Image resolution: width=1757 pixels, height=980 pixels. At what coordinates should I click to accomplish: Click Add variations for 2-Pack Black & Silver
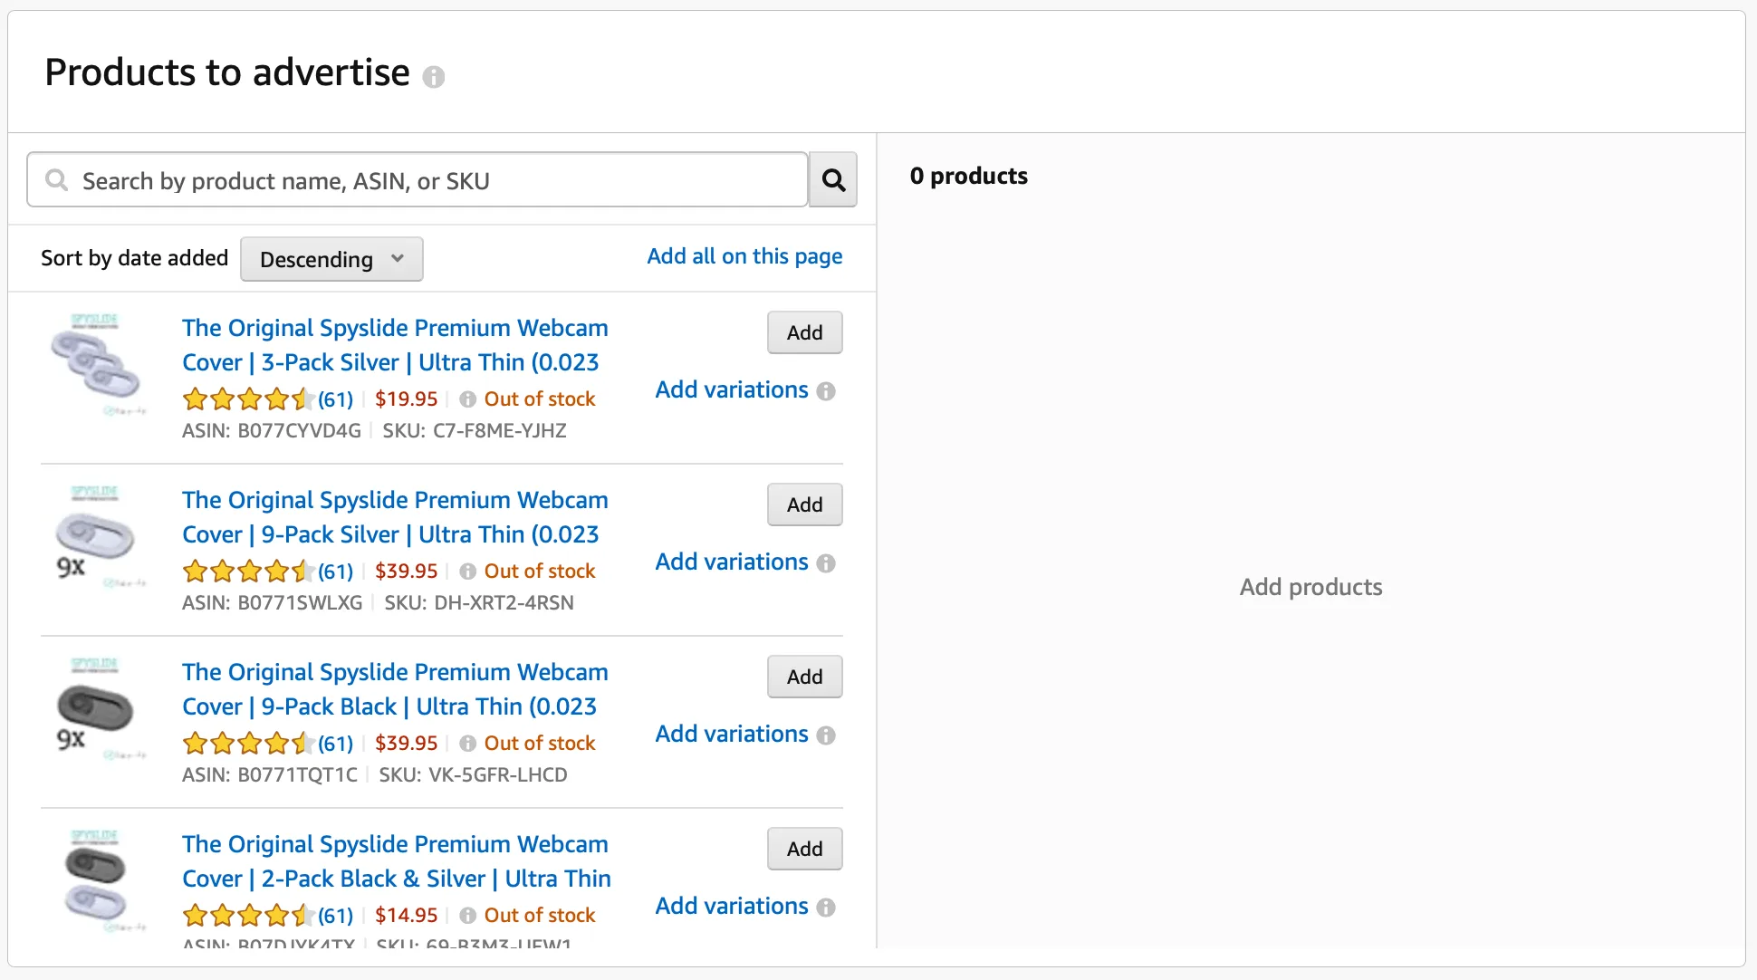click(732, 907)
